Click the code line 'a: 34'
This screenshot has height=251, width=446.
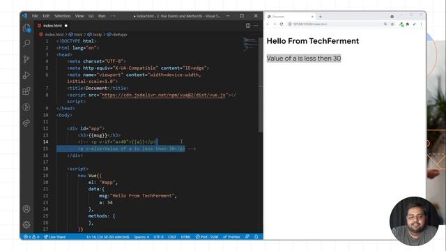point(106,202)
